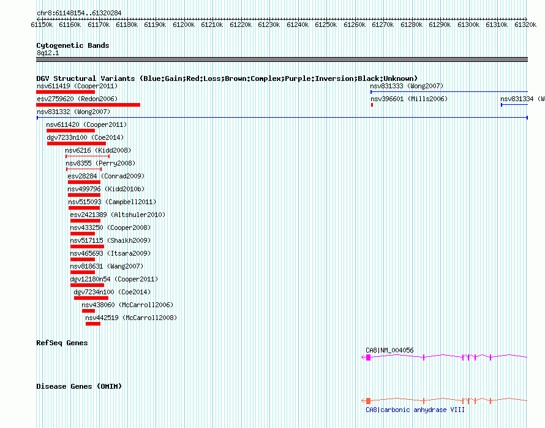The image size is (545, 428).
Task: Click the gray 8q12.1 cytoband bar
Action: [x=282, y=59]
